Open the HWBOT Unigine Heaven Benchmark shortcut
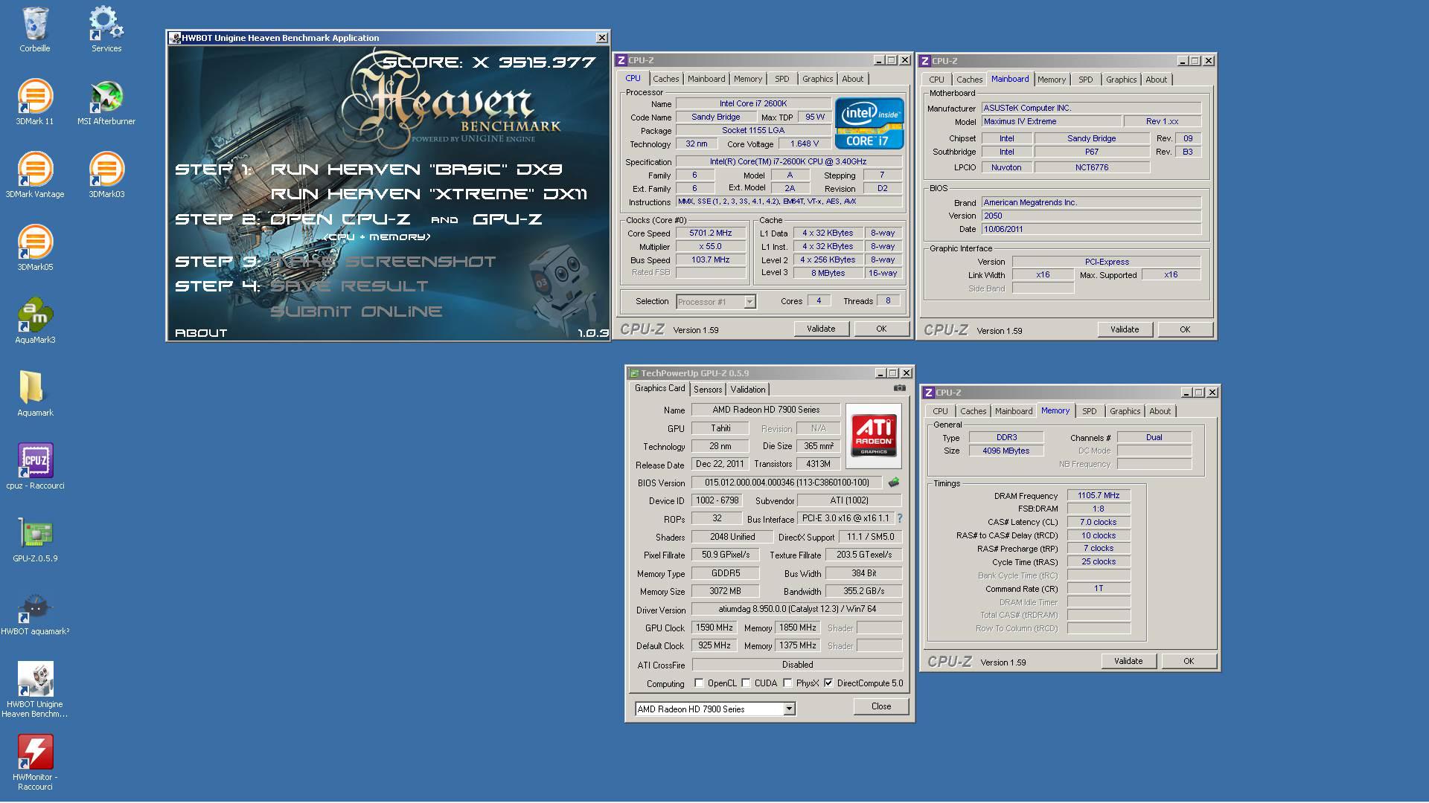This screenshot has height=803, width=1429. (35, 690)
